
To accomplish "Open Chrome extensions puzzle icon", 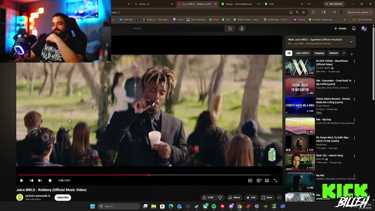I will [x=313, y=12].
